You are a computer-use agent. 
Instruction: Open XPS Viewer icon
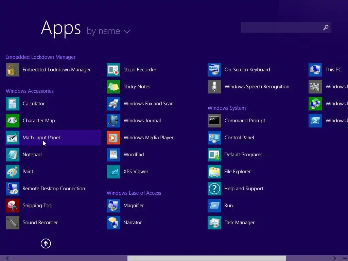114,172
